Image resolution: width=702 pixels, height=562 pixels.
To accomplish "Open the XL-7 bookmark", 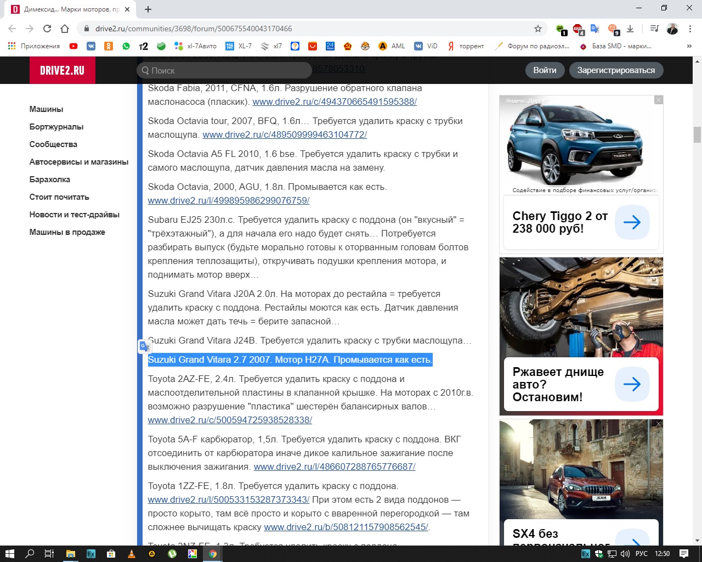I will point(239,46).
